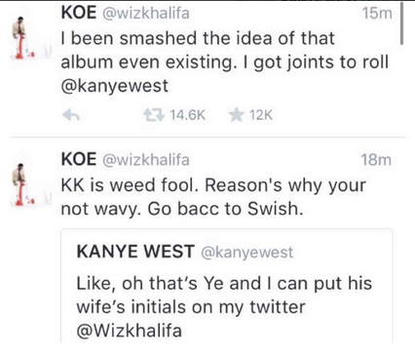Click the @Wizkhalifa mention in quoted tweet
415x355 pixels.
[x=129, y=331]
